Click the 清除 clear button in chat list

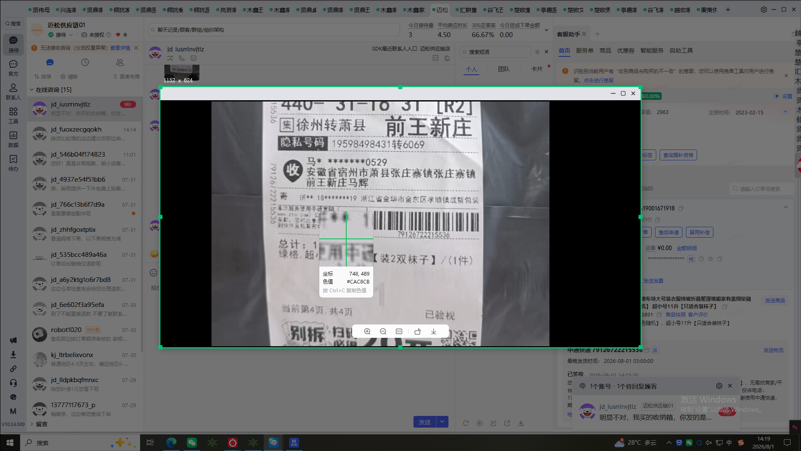(69, 77)
